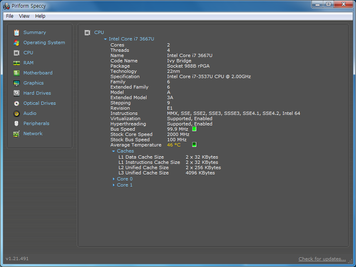Click the Caches heading text
Screen dimensions: 356x267
click(125, 151)
